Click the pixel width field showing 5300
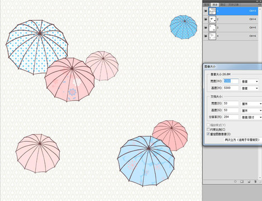 (231, 81)
